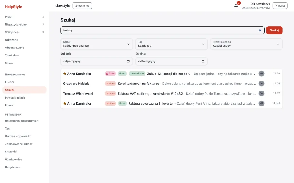The width and height of the screenshot is (294, 183).
Task: Expand the Status dropdown
Action: click(96, 44)
